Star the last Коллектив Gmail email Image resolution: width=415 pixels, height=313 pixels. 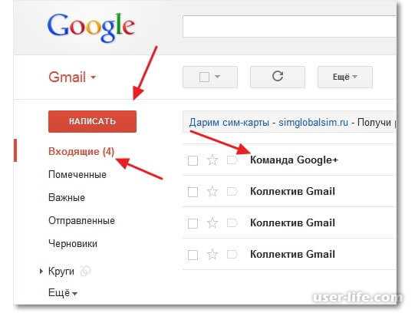[212, 255]
